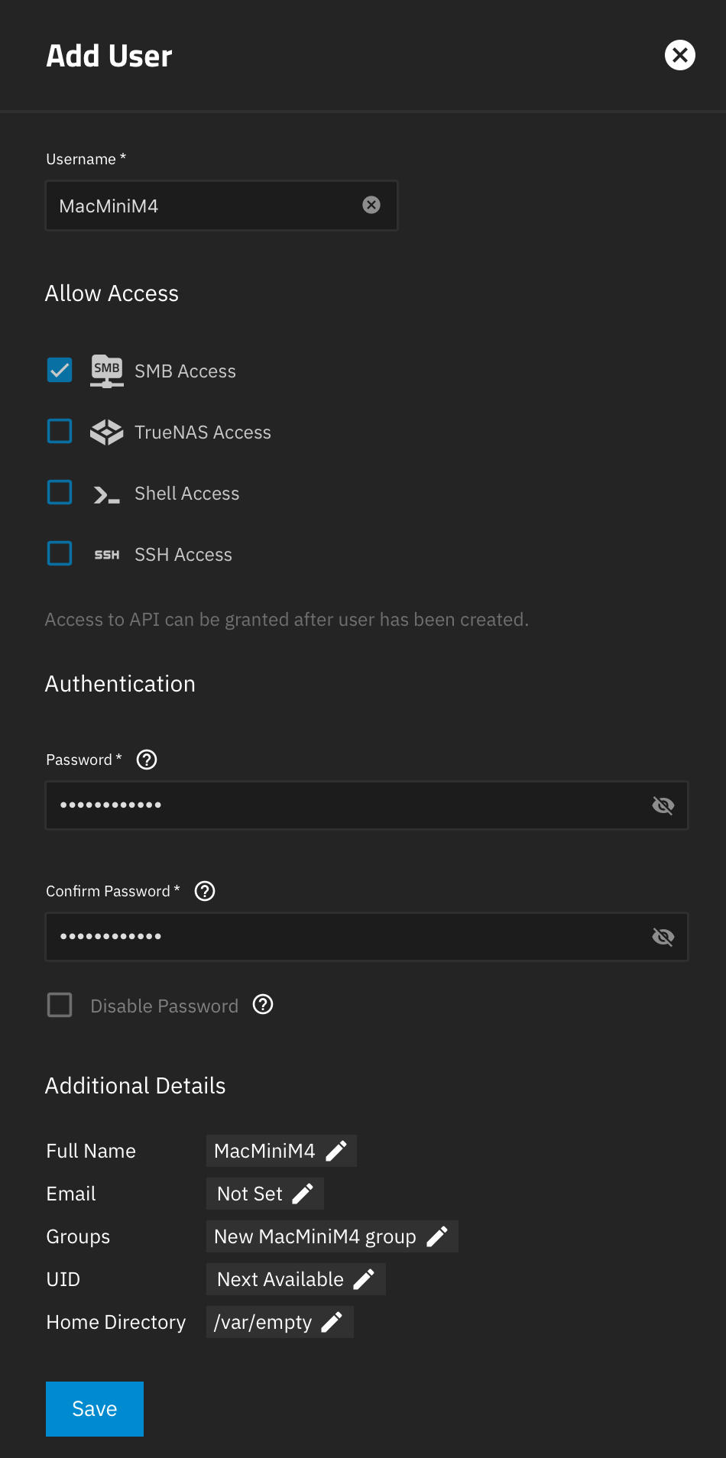Click into the Confirm Password input field
This screenshot has height=1458, width=726.
344,937
